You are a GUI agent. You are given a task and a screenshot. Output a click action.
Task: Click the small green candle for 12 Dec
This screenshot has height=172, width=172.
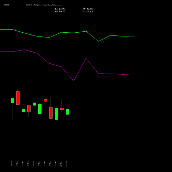coord(23,111)
